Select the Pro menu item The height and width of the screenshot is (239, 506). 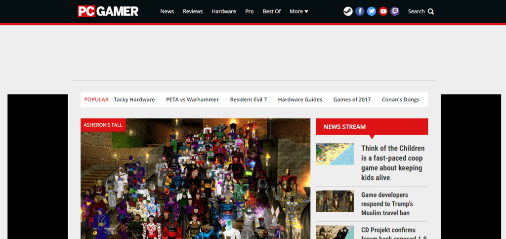(x=249, y=11)
